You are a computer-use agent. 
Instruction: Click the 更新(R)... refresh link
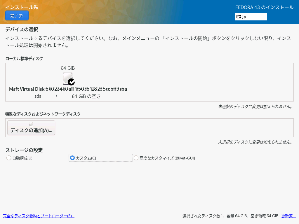[288, 216]
